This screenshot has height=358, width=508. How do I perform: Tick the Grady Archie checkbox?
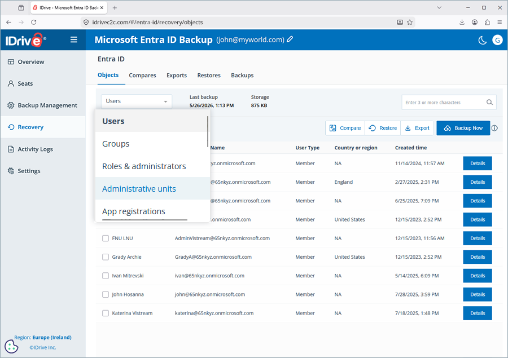pyautogui.click(x=106, y=257)
